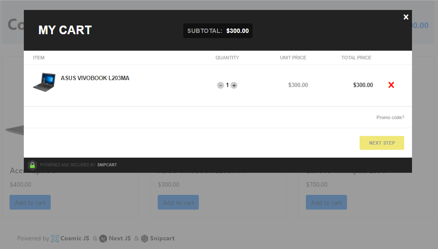Open the Snipcart footer link
Screen dimensions: 438x249
point(162,239)
